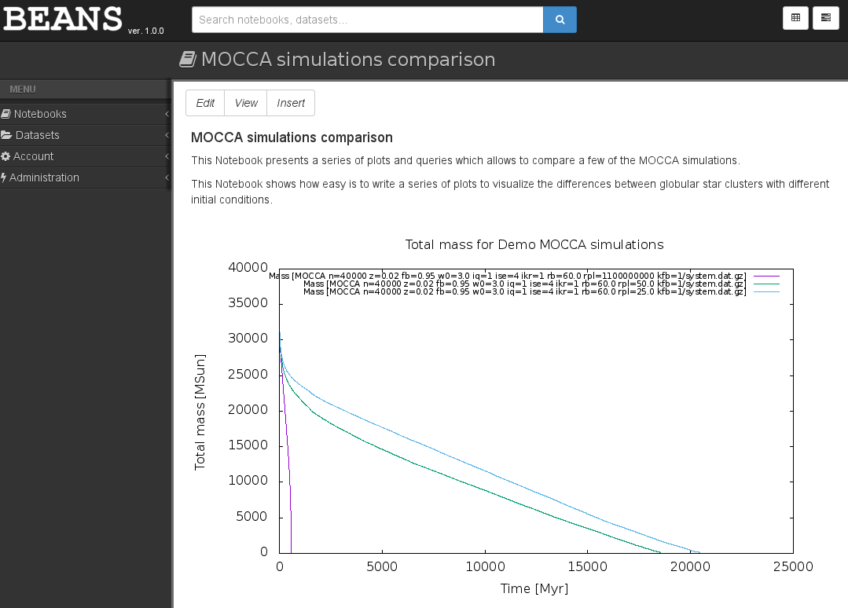848x608 pixels.
Task: Click the BEANS logo
Action: [x=63, y=19]
